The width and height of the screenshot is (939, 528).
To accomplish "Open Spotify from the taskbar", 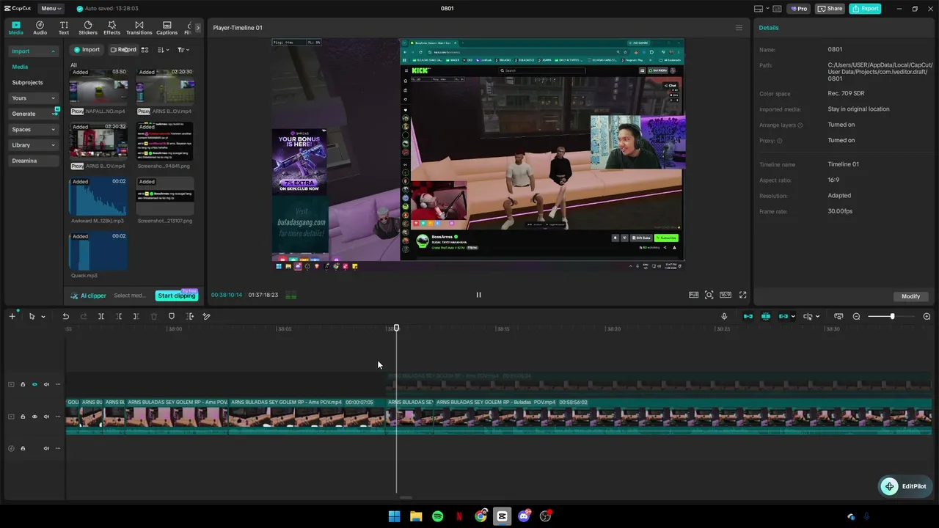I will 437,516.
